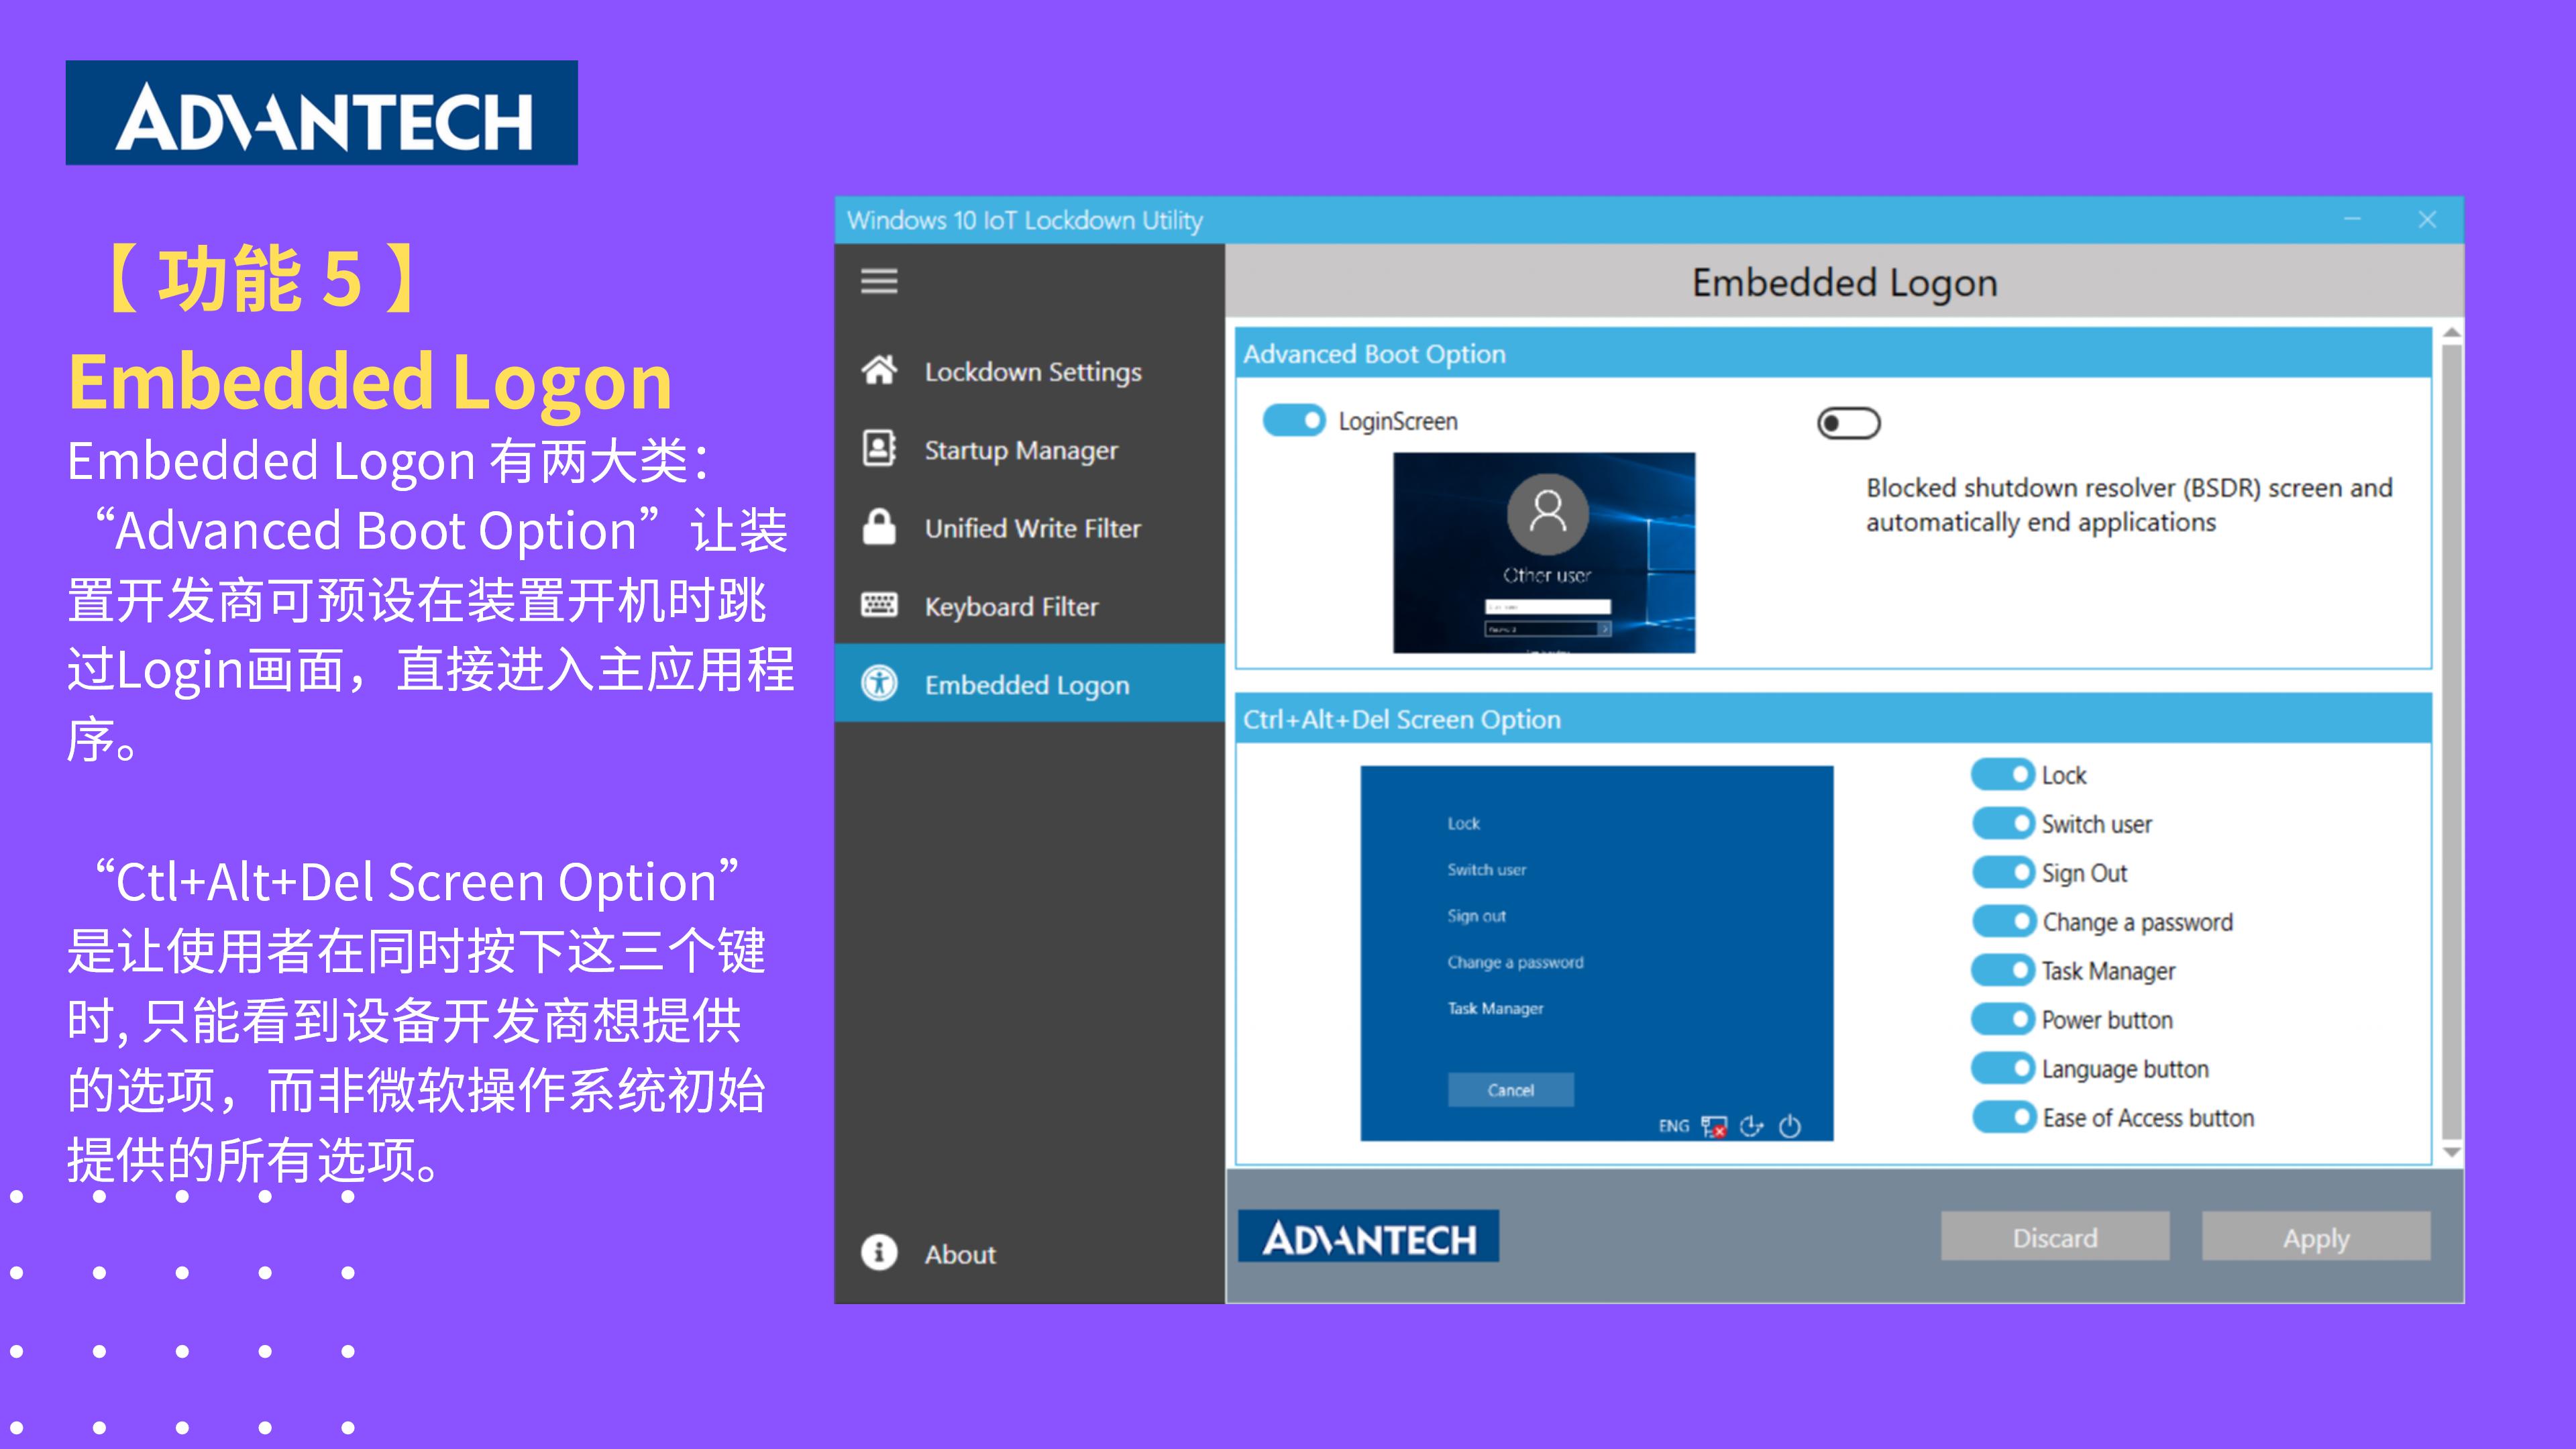Click the password field in login preview
Screen dimensions: 2576x1449
[1547, 629]
